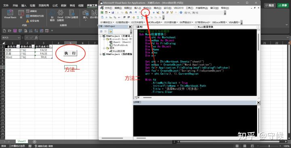Click Design Mode in Excel ribbon

click(94, 14)
